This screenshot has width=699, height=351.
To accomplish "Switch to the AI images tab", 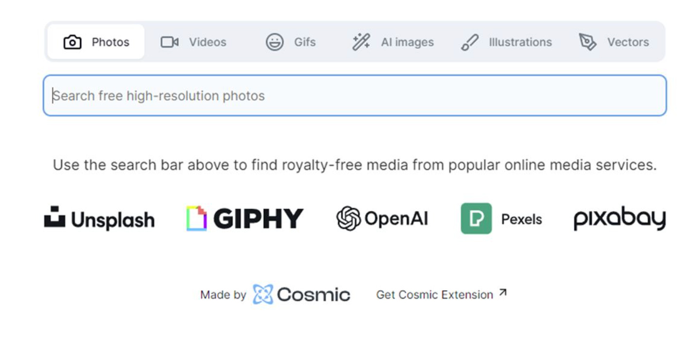I will tap(393, 42).
